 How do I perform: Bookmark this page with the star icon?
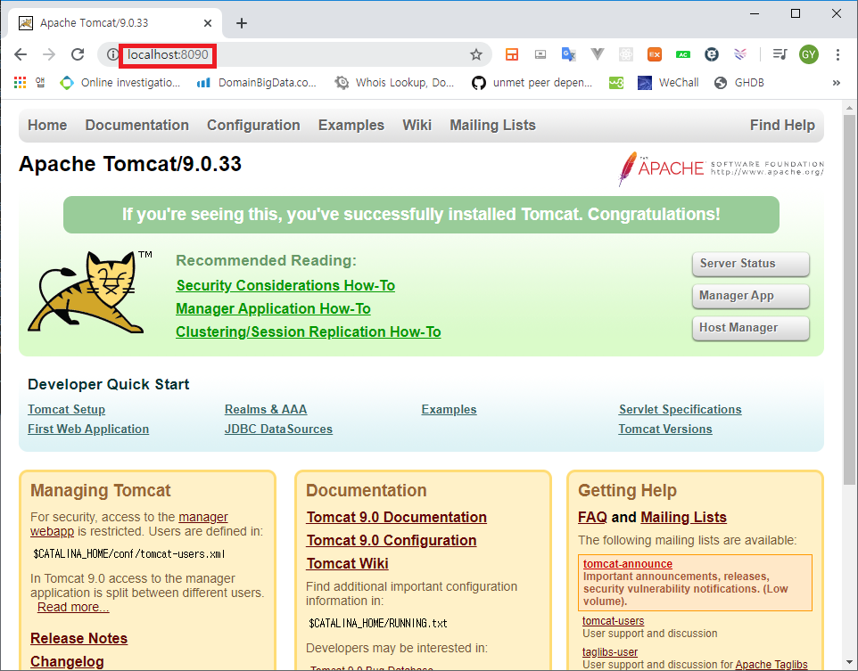pyautogui.click(x=476, y=54)
